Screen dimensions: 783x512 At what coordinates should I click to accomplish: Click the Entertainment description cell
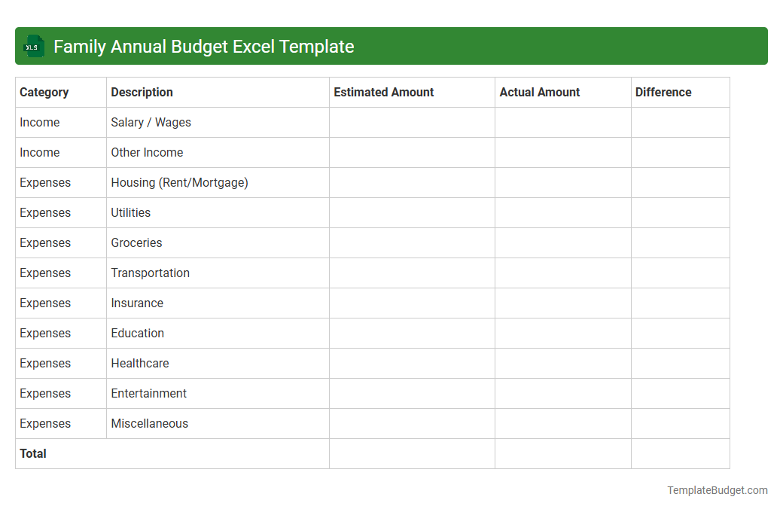click(148, 393)
